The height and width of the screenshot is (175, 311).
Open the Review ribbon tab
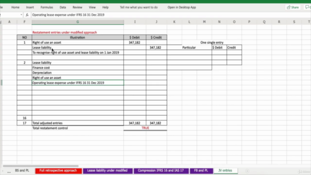77,7
